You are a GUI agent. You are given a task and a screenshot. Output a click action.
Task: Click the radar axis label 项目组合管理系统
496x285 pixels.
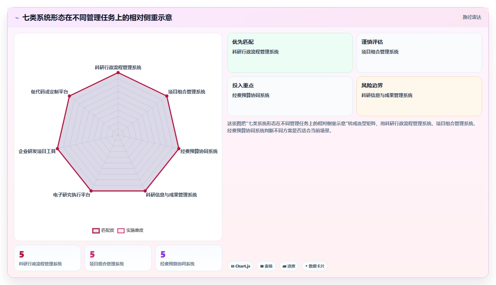pyautogui.click(x=187, y=92)
